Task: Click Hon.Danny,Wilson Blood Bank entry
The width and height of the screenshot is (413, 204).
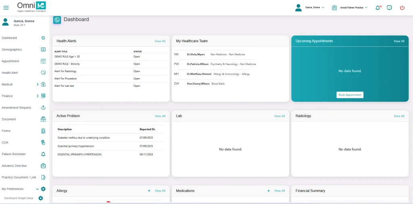Action: point(199,84)
